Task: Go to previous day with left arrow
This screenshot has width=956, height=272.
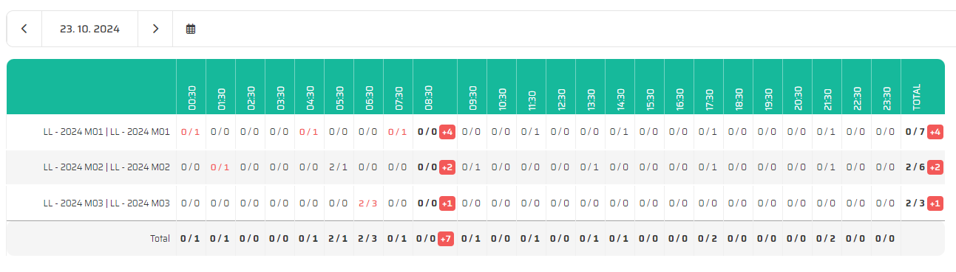Action: pos(24,29)
